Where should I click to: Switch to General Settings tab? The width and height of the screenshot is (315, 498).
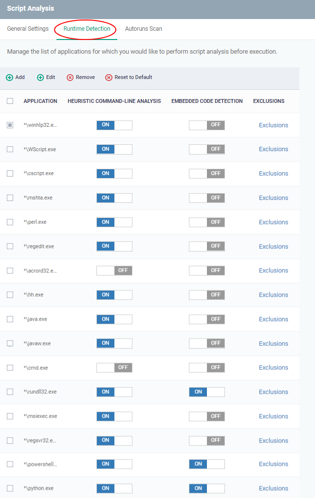coord(28,29)
